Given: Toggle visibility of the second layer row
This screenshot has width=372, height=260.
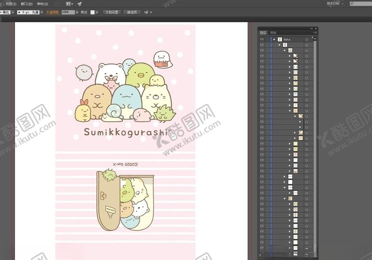Looking at the screenshot, I should pyautogui.click(x=262, y=45).
